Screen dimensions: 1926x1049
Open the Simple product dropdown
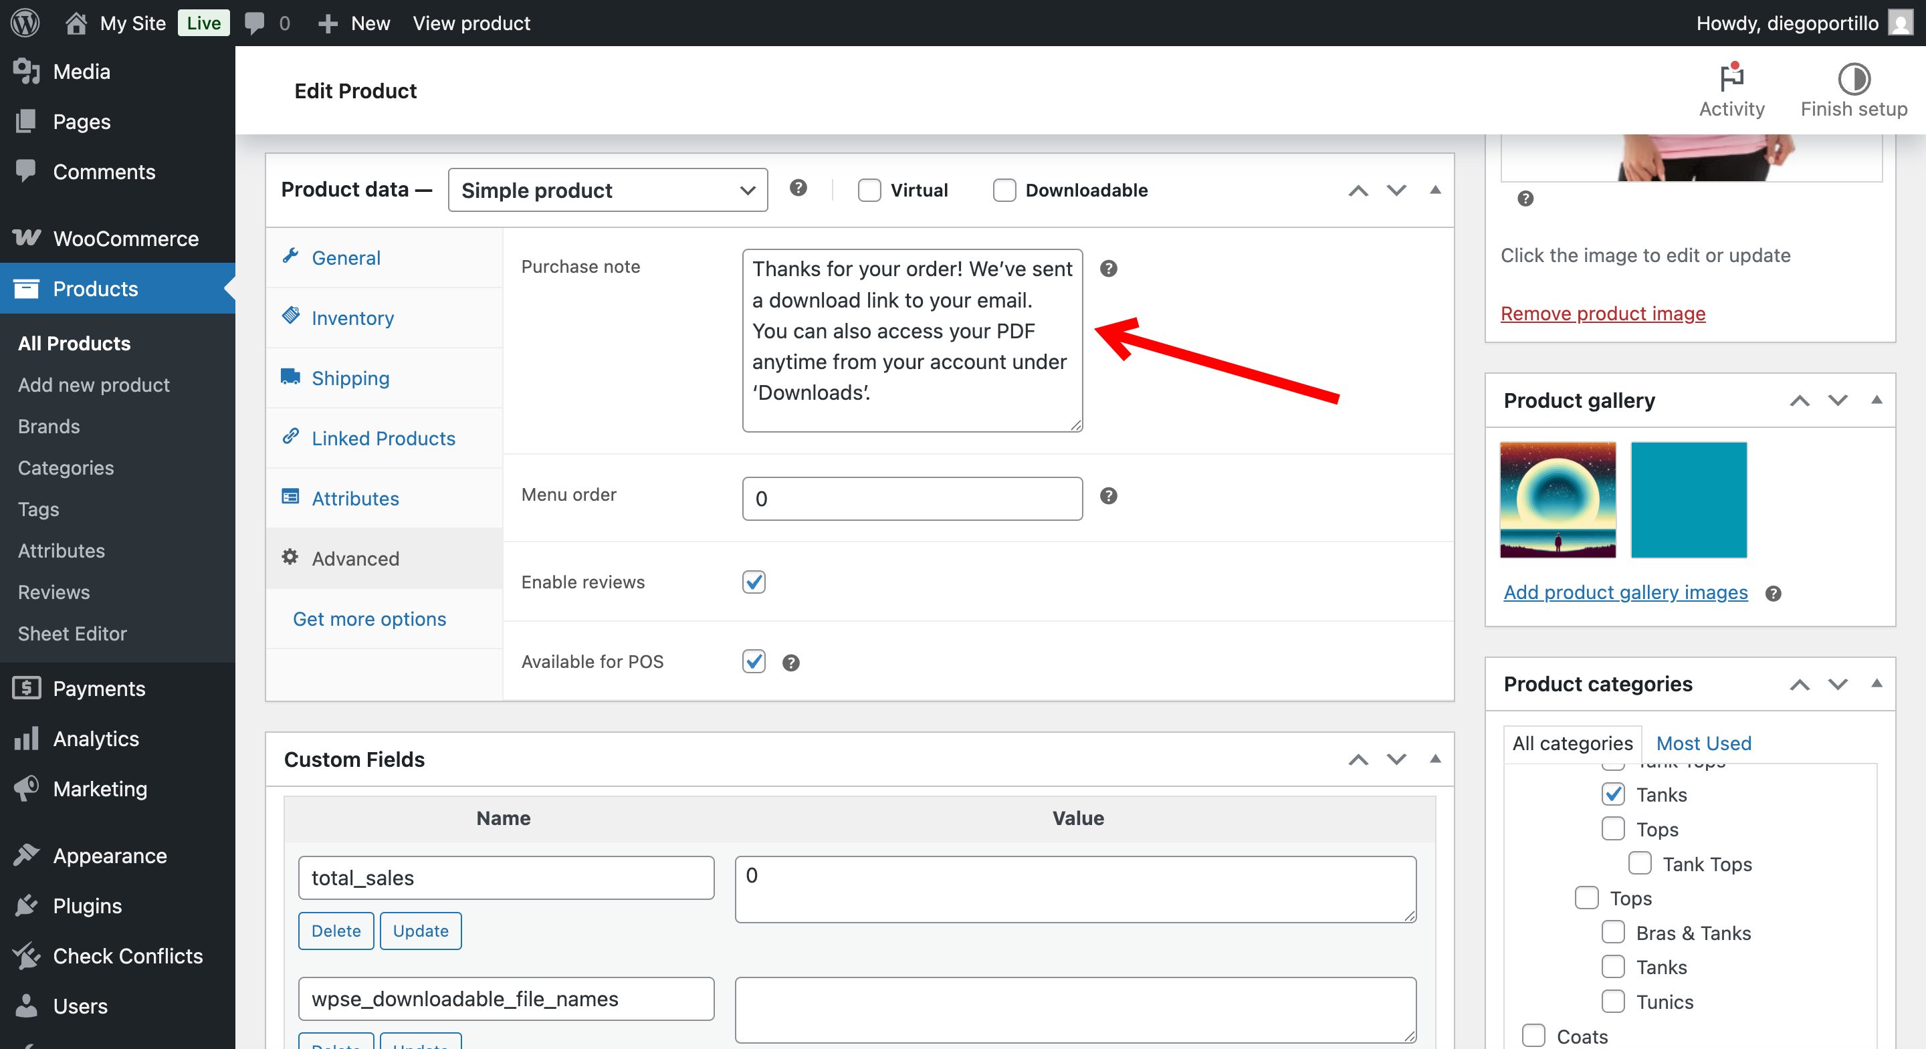(607, 190)
